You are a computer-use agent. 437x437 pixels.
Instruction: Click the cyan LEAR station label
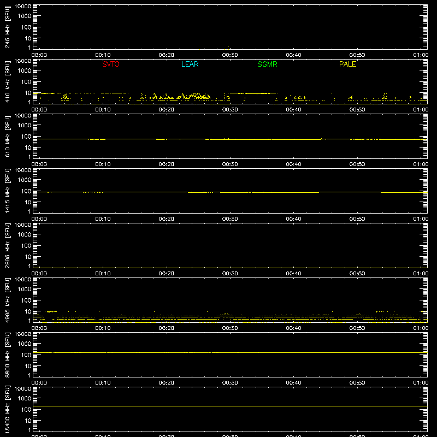(x=190, y=64)
